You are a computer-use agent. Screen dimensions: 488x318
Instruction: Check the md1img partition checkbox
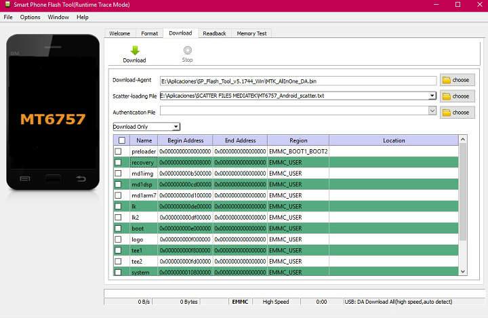[x=118, y=173]
